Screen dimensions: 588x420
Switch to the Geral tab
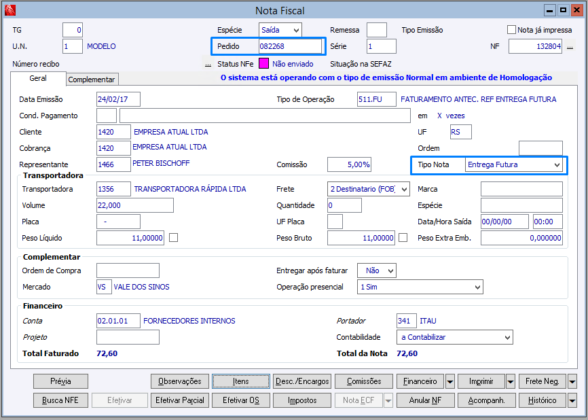(38, 78)
